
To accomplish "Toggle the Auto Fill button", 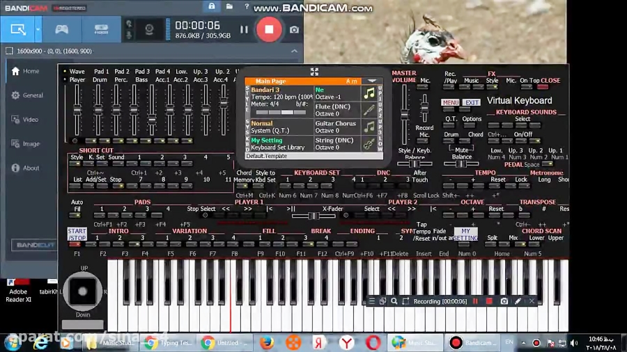I will tap(75, 216).
